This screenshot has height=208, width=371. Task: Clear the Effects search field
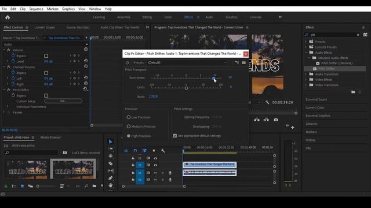click(358, 35)
